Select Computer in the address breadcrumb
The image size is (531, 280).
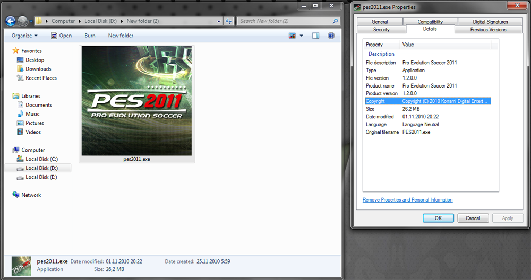63,21
